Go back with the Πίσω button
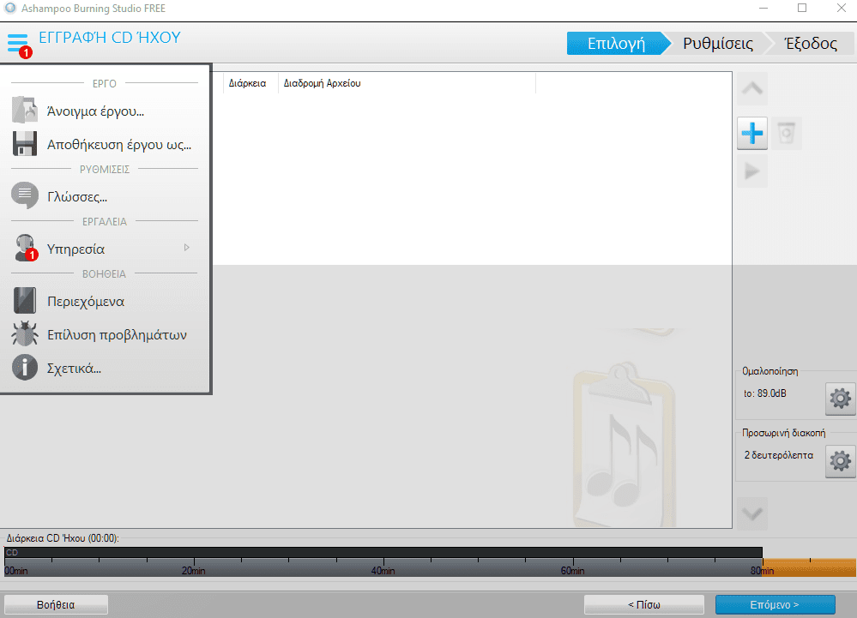This screenshot has width=857, height=618. (x=644, y=604)
